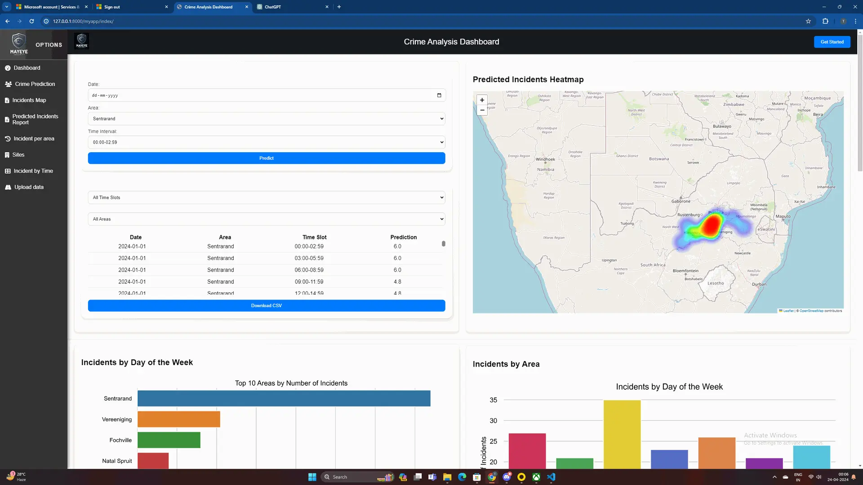Expand the All Time Slots selector

(266, 197)
